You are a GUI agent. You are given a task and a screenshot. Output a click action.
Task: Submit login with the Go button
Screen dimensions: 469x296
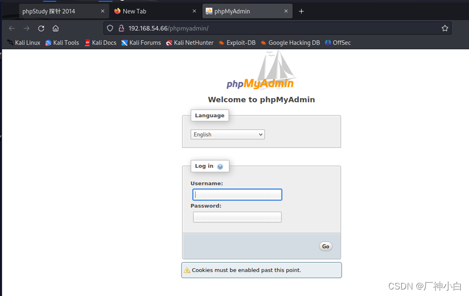coord(325,246)
